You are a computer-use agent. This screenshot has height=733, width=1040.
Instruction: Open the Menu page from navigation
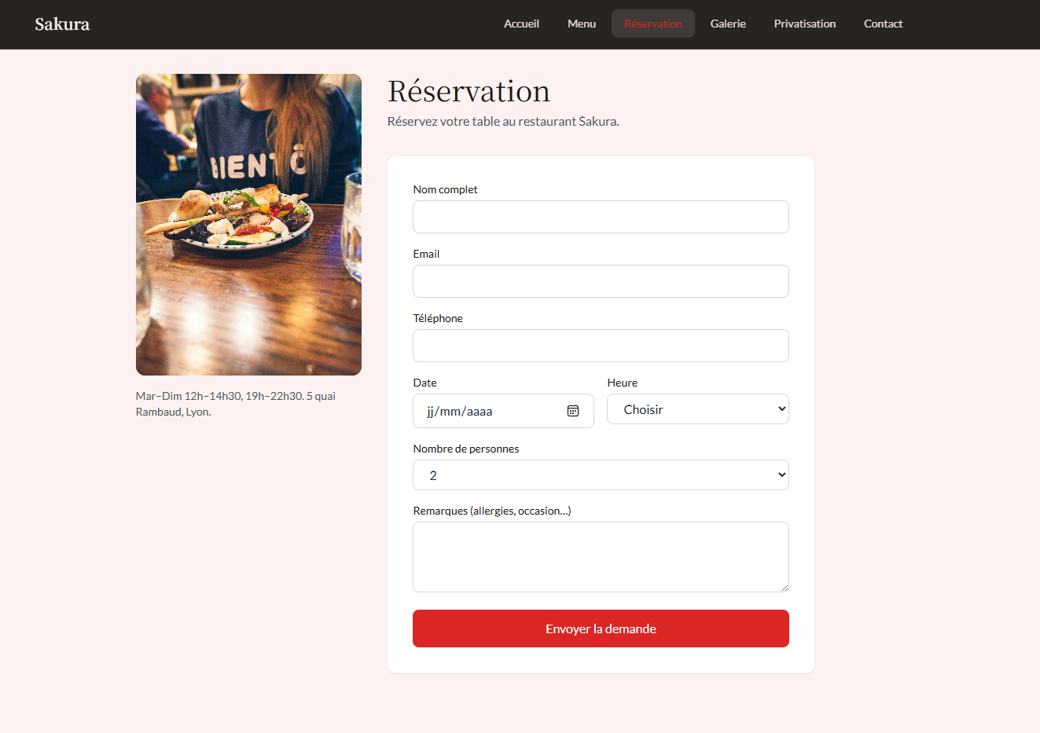pos(582,24)
